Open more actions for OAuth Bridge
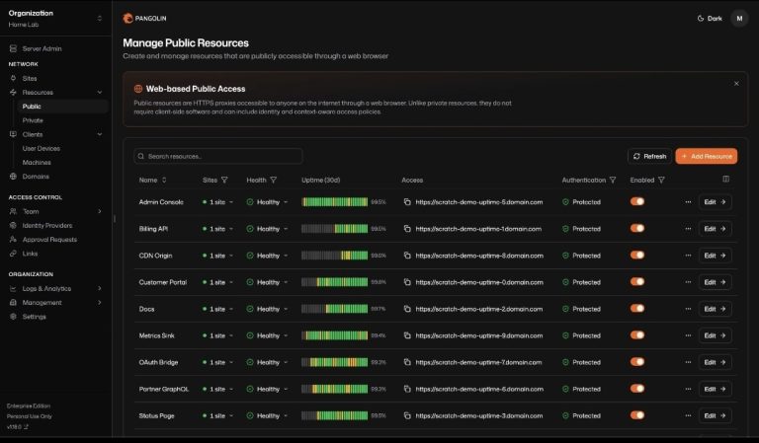The image size is (759, 443). 688,362
